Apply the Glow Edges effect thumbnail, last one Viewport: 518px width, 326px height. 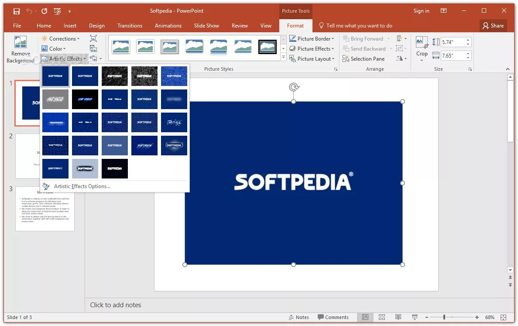[x=115, y=168]
